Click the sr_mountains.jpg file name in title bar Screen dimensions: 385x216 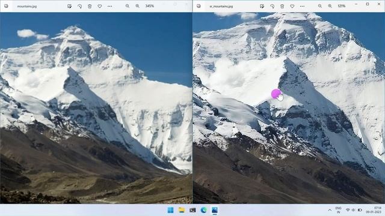coord(221,7)
